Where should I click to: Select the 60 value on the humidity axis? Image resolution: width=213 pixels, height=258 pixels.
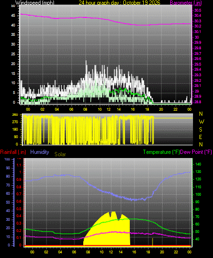click(8, 194)
